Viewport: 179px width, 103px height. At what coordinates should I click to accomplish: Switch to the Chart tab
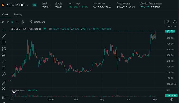[5, 15]
